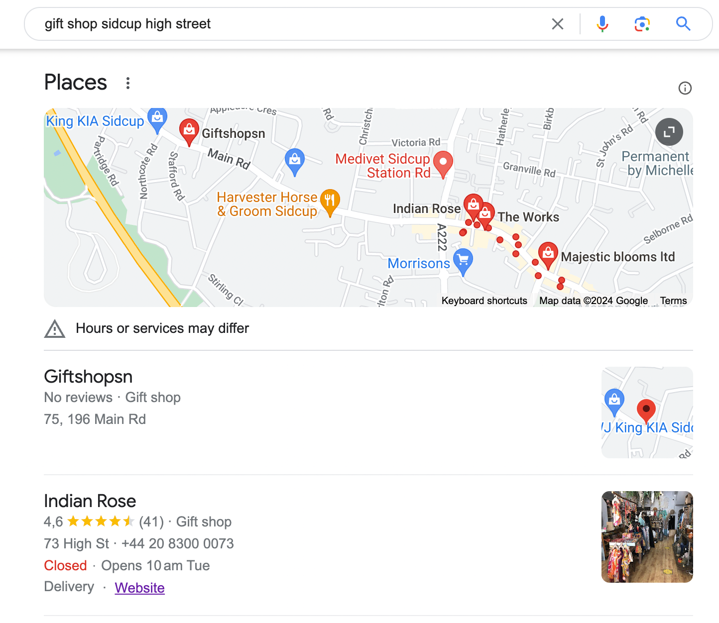This screenshot has width=719, height=623.
Task: Open the Places three-dot options menu
Action: click(x=128, y=83)
